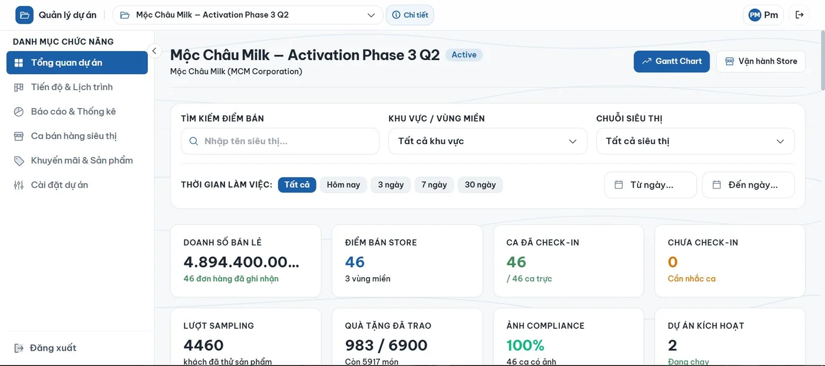
Task: Click the Điểm bán Store card
Action: pos(407,261)
